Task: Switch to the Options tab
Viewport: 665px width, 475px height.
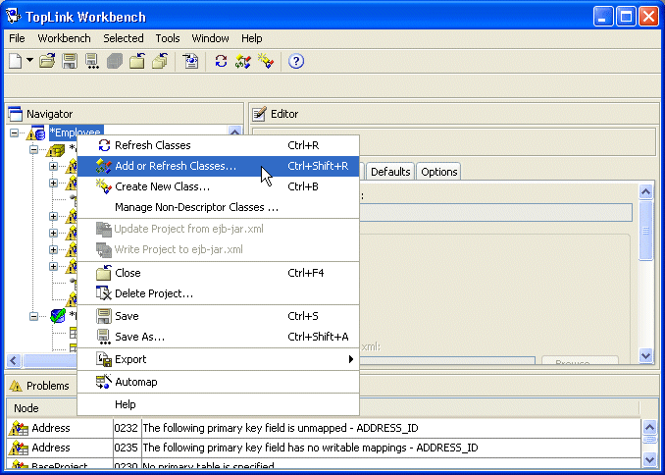Action: (439, 172)
